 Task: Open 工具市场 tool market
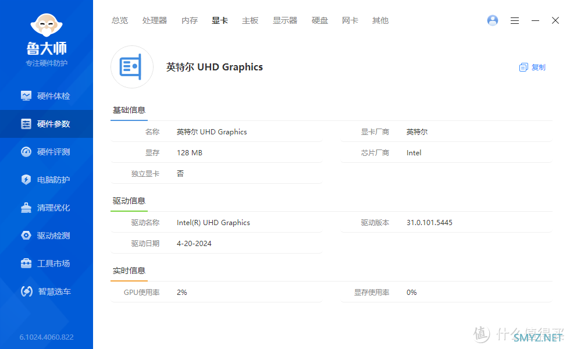click(x=46, y=263)
